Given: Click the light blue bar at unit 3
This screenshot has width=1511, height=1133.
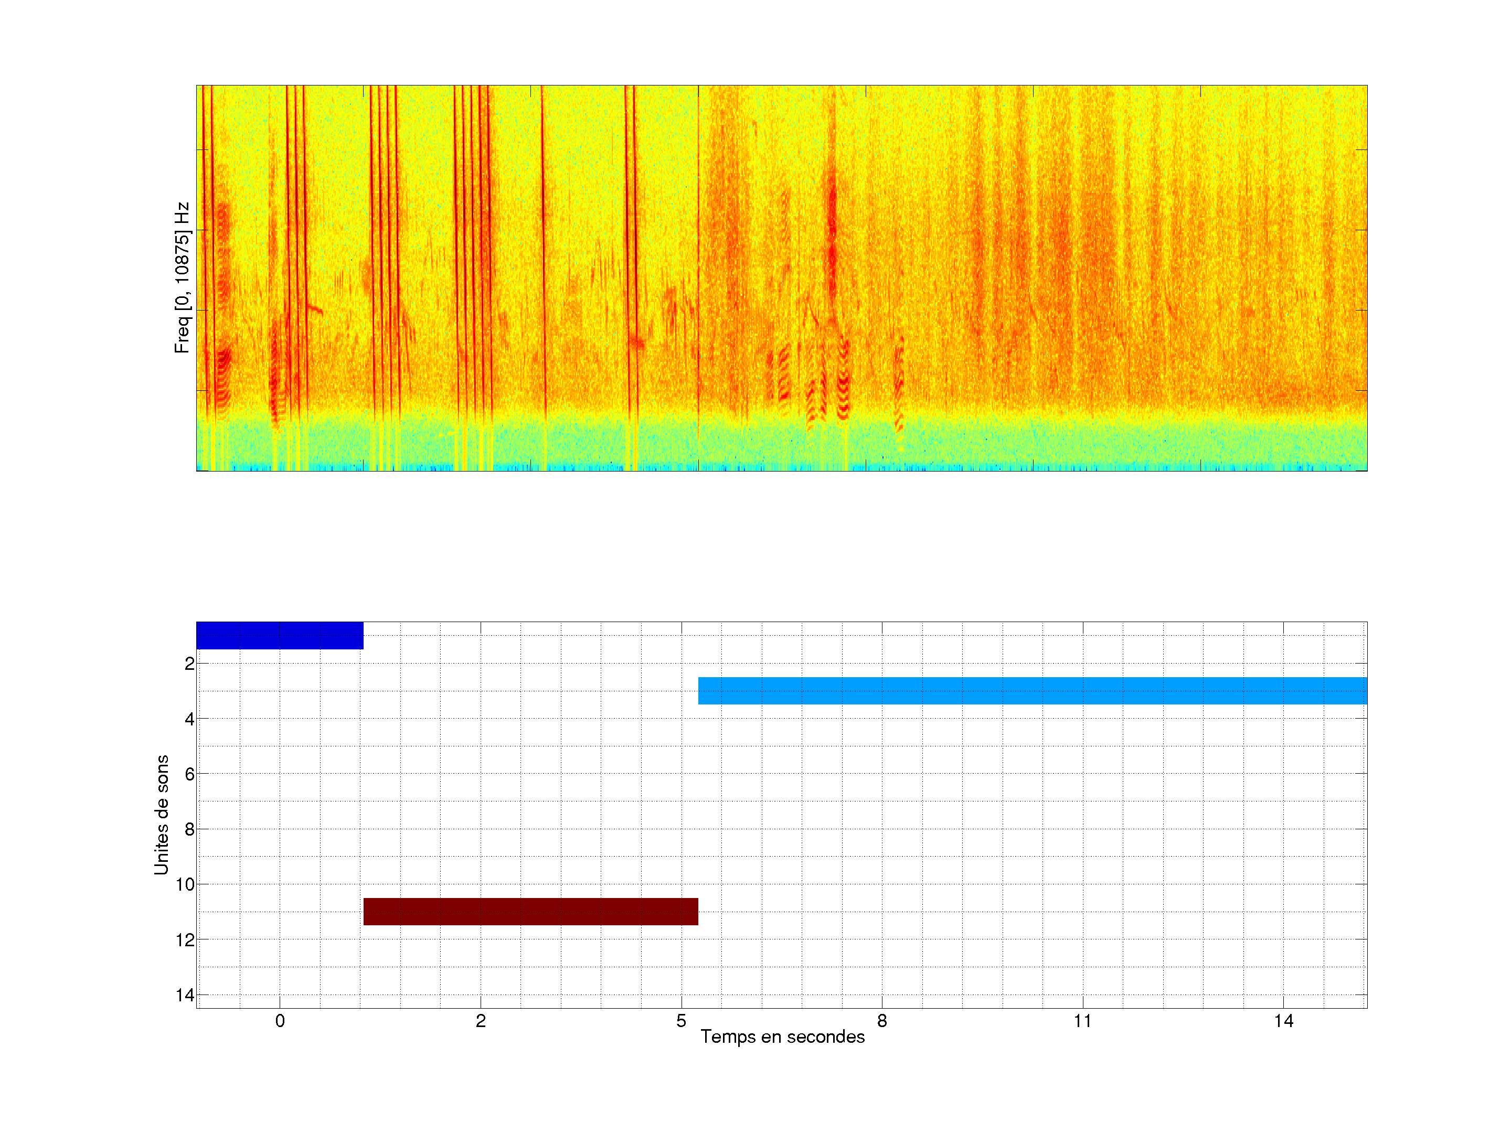Looking at the screenshot, I should pyautogui.click(x=1031, y=690).
